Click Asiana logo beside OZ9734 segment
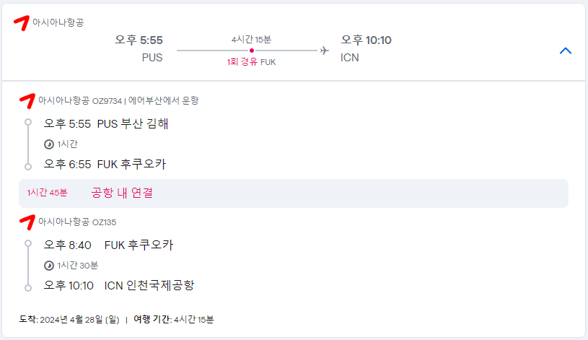Image resolution: width=588 pixels, height=340 pixels. [27, 100]
